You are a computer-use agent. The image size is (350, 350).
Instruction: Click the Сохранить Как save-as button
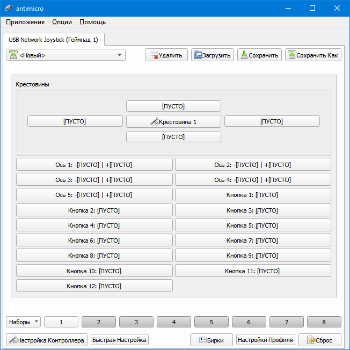click(313, 55)
